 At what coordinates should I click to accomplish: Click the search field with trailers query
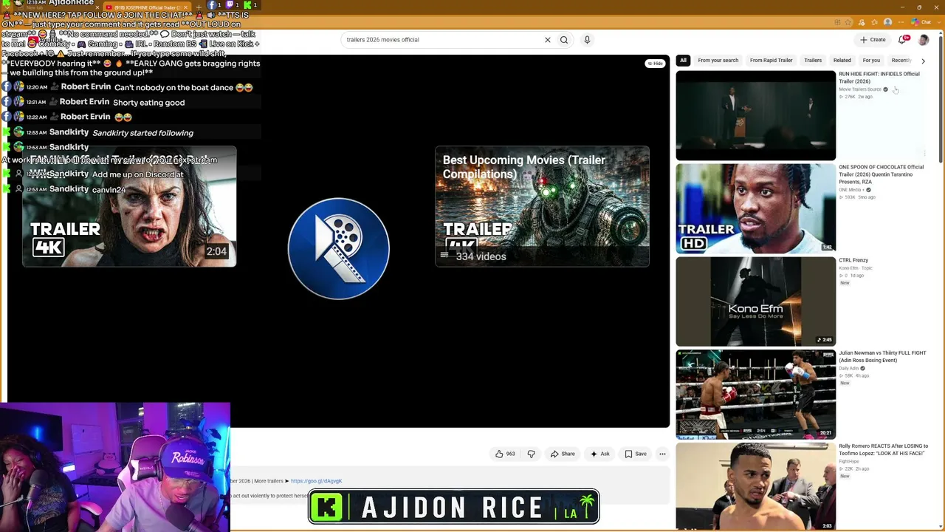441,40
